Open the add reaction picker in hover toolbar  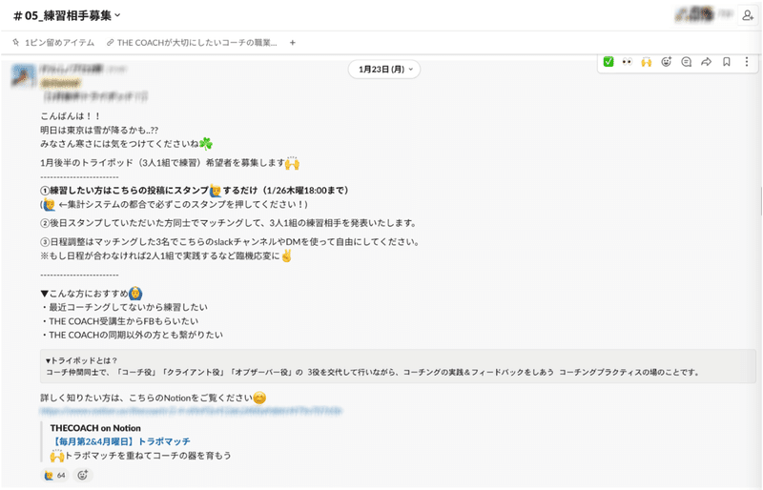click(x=666, y=62)
